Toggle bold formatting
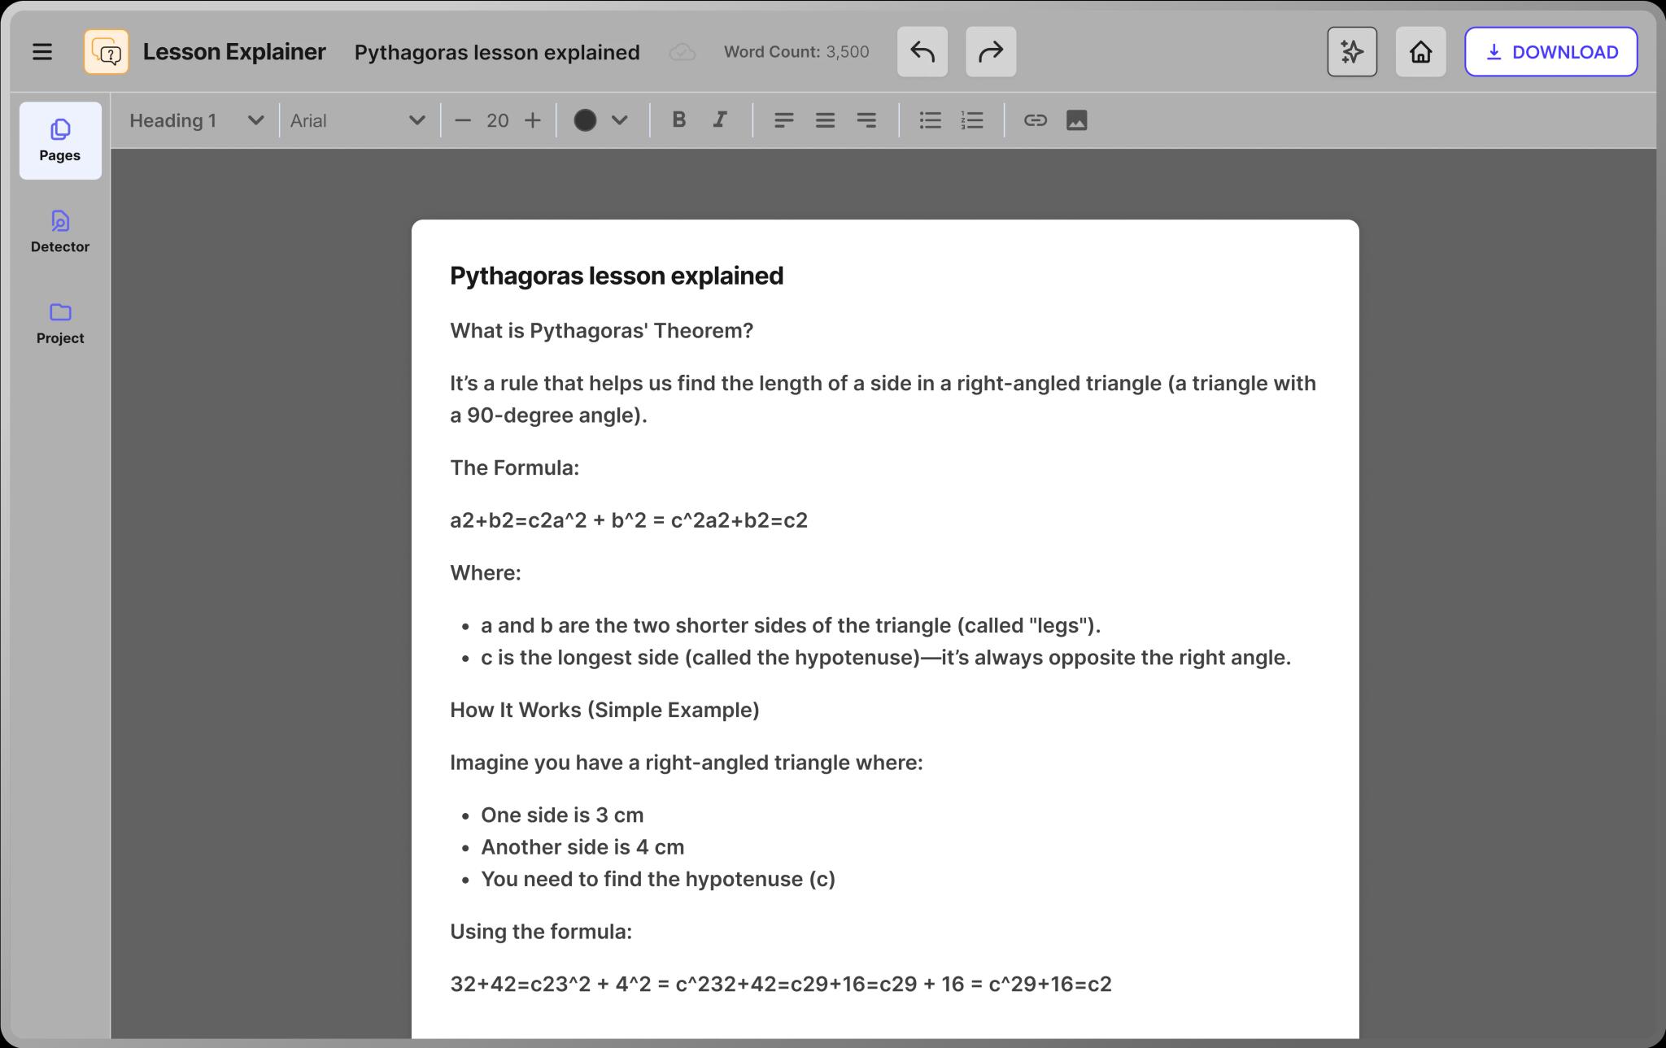 coord(678,120)
